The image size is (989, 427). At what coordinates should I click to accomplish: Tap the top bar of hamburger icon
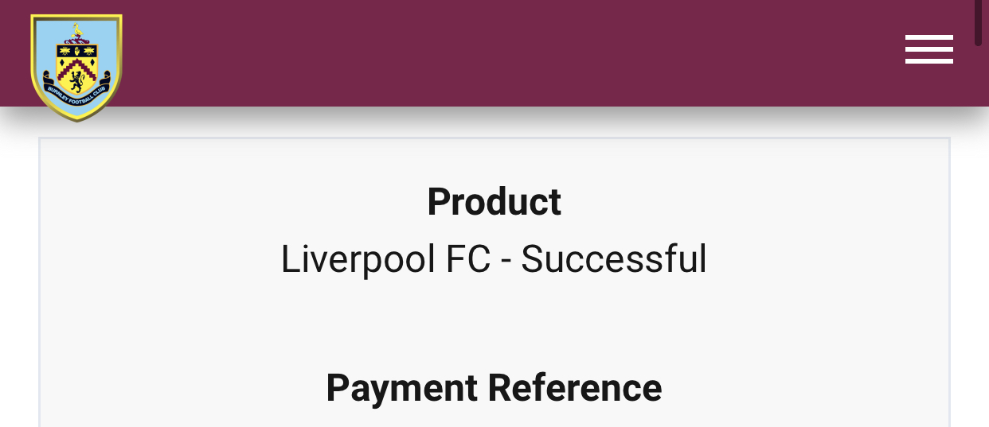(x=928, y=37)
